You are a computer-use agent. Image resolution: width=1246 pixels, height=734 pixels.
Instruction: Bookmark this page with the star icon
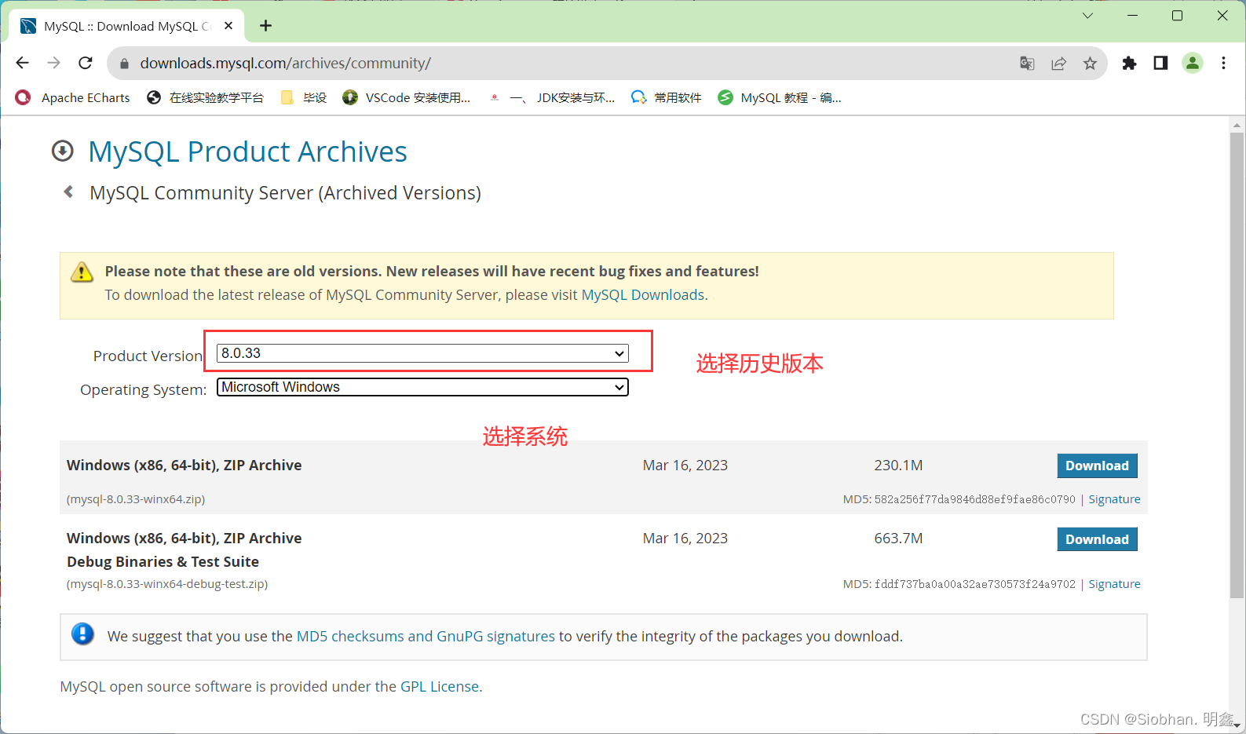1090,64
